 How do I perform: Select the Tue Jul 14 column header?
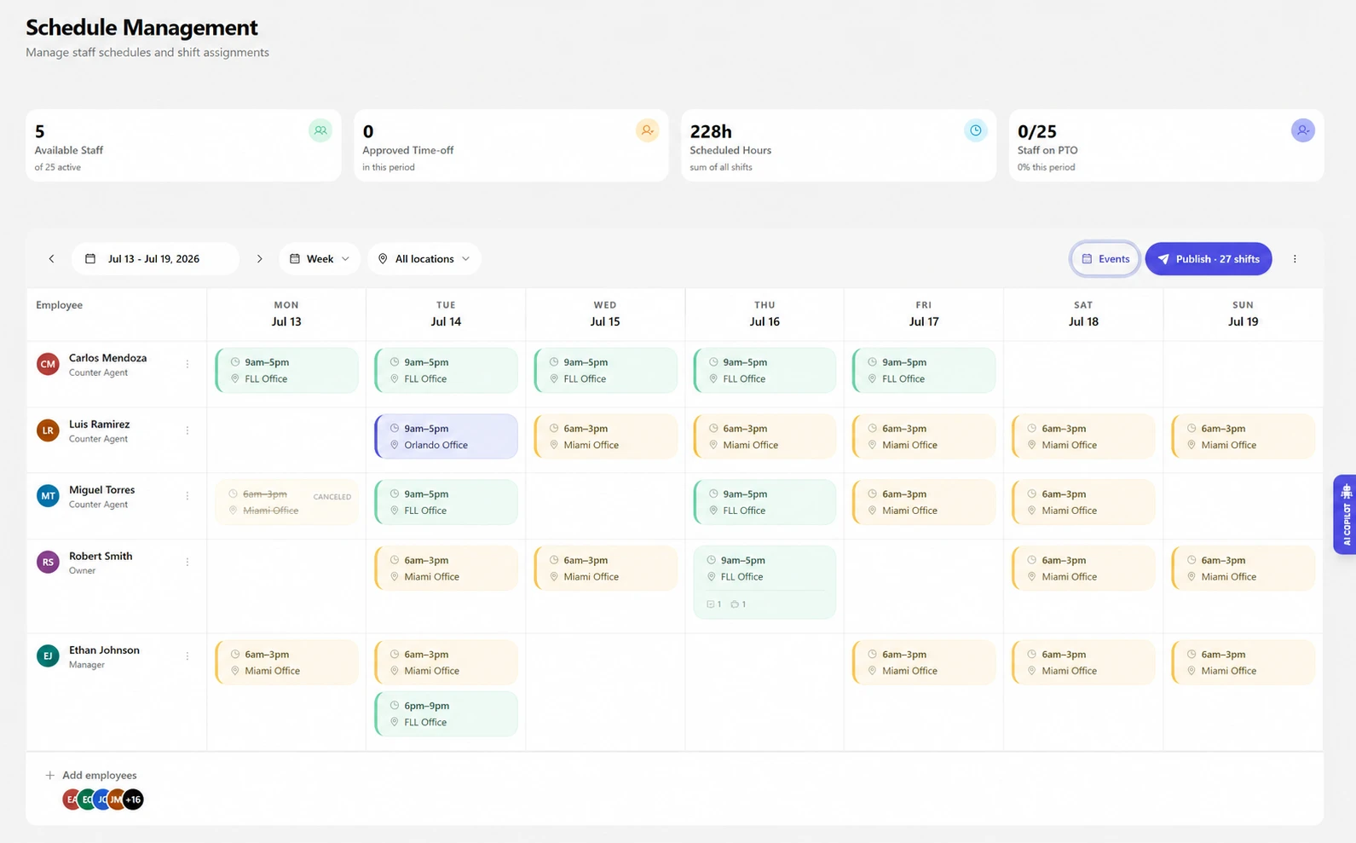tap(446, 314)
